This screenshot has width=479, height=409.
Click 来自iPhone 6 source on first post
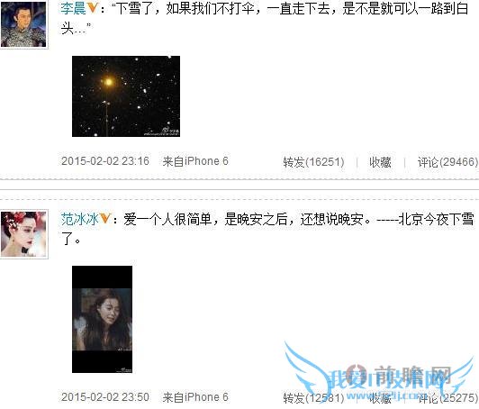tap(195, 161)
